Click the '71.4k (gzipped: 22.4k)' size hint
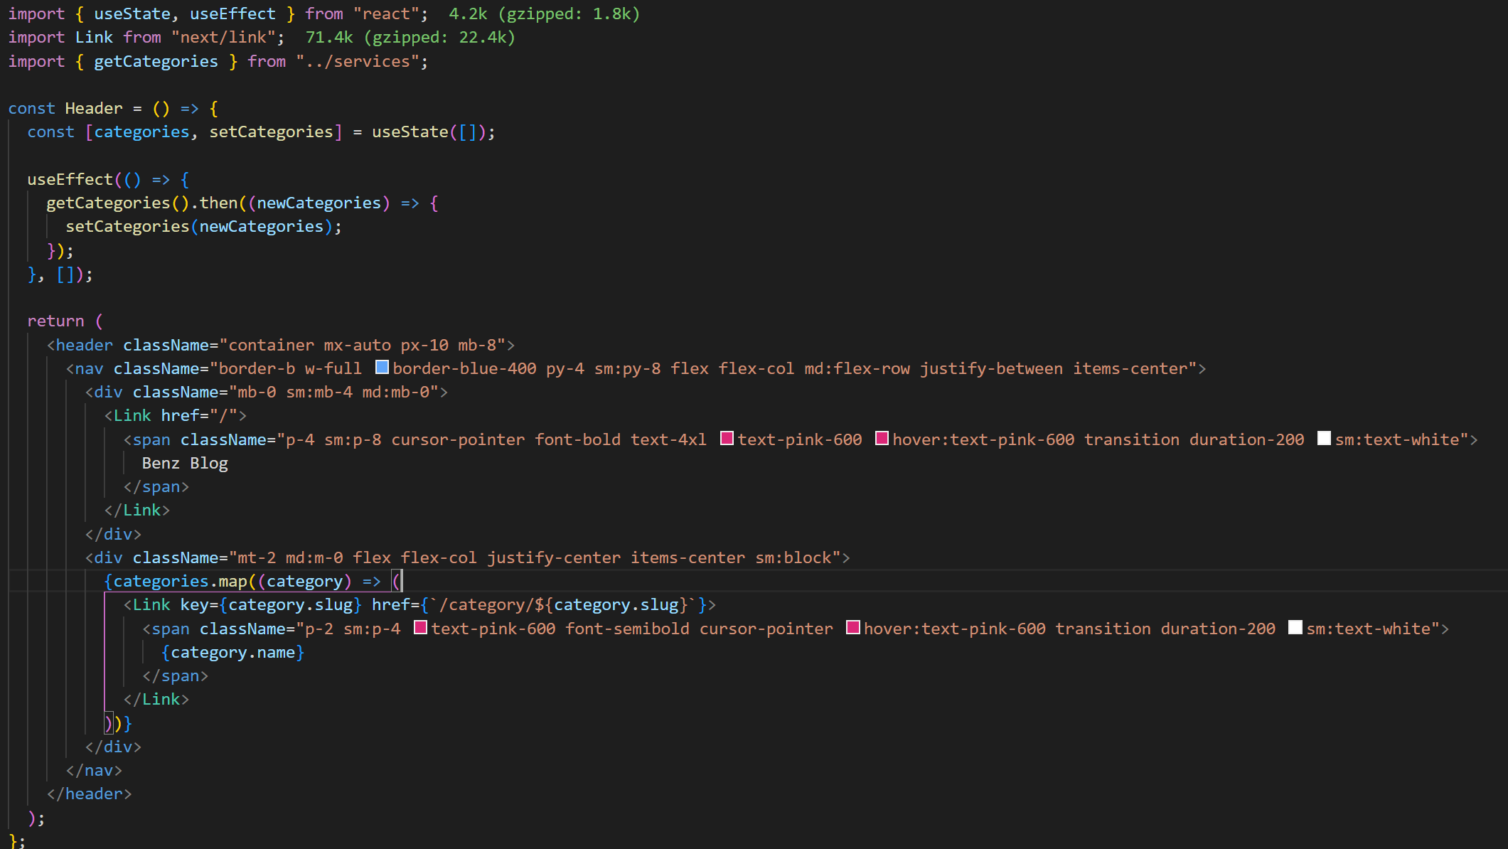This screenshot has width=1508, height=849. (410, 38)
